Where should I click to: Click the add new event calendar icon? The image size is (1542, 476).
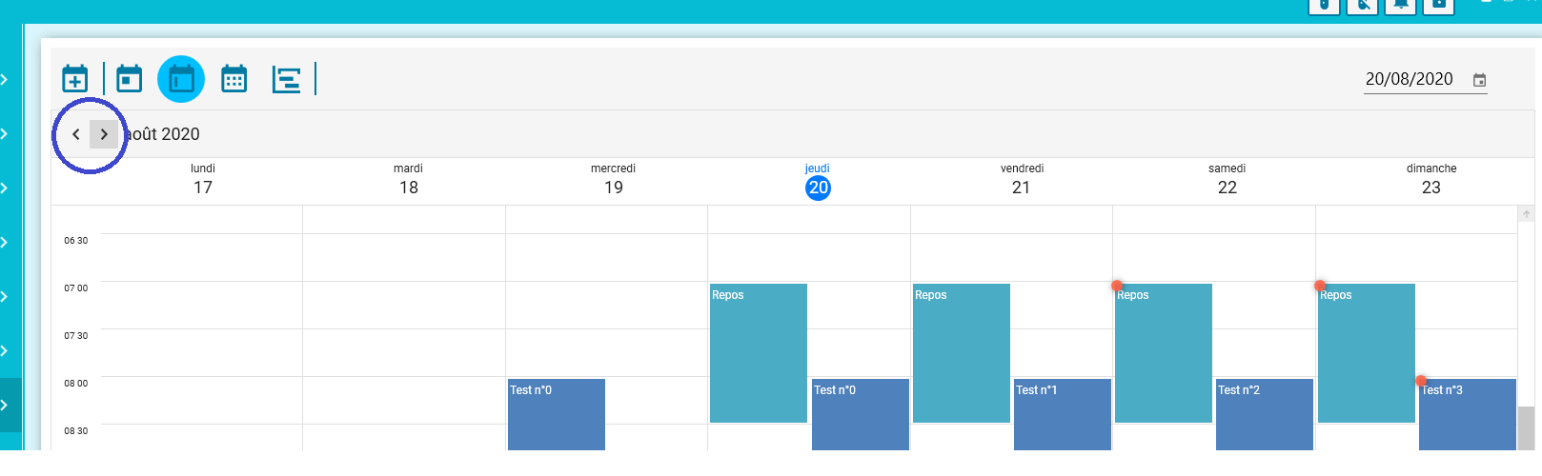coord(75,79)
